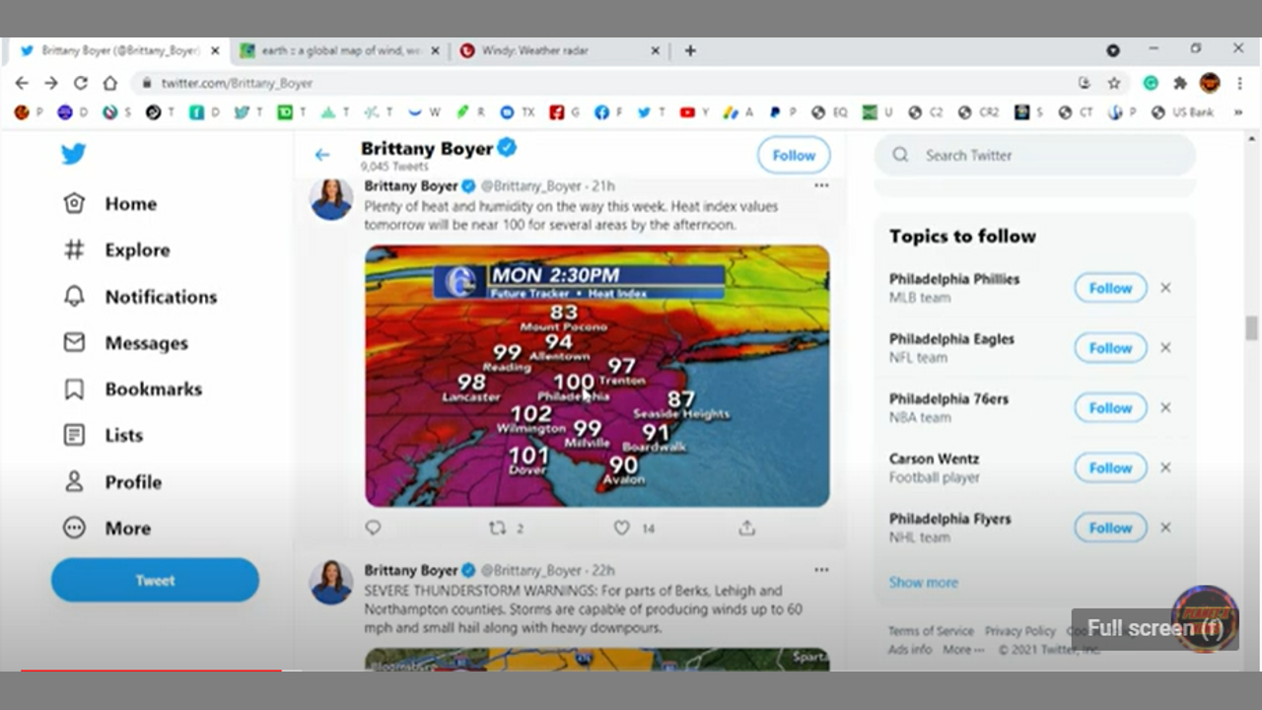The width and height of the screenshot is (1262, 710).
Task: Dismiss the Philadelphia Phillies topic suggestion
Action: pyautogui.click(x=1165, y=288)
